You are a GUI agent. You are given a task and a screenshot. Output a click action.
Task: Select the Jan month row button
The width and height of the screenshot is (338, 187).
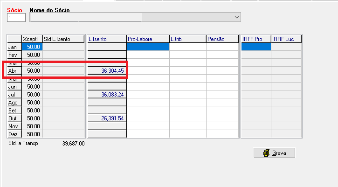14,47
